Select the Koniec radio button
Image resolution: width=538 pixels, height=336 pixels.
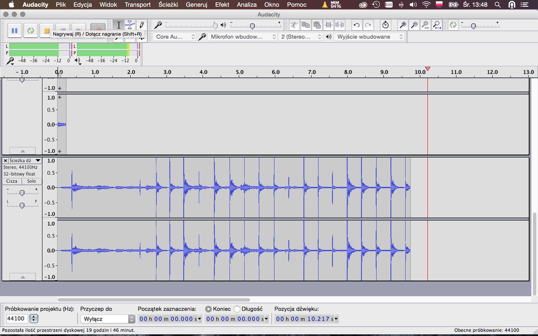tap(208, 309)
